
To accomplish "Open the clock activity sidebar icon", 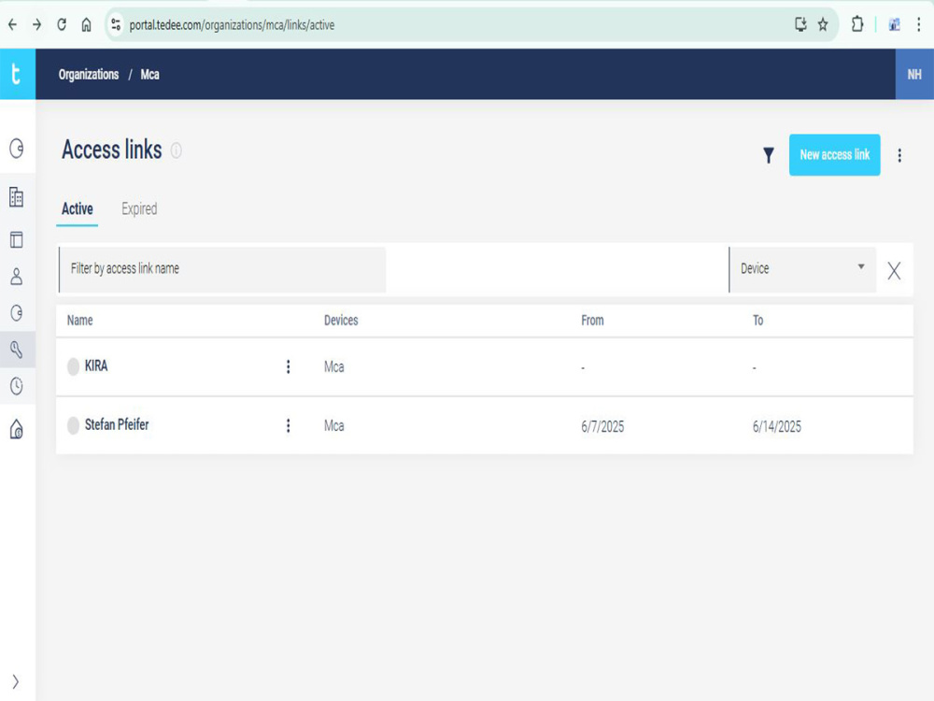I will point(17,386).
